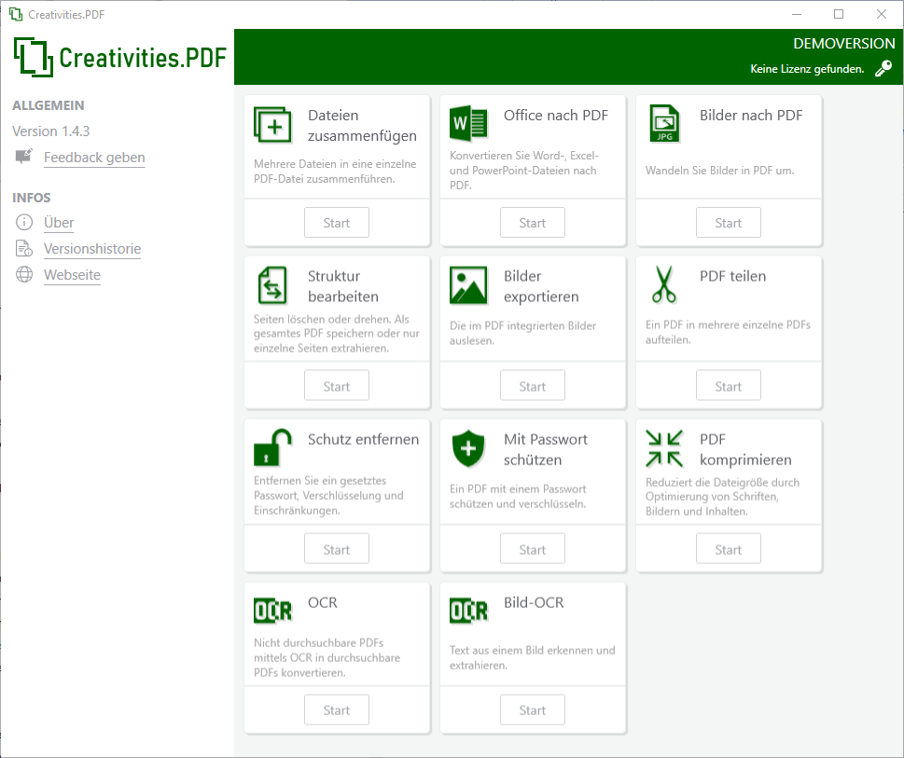This screenshot has height=758, width=904.
Task: Click the Word icon for Office nach PDF
Action: pos(468,124)
